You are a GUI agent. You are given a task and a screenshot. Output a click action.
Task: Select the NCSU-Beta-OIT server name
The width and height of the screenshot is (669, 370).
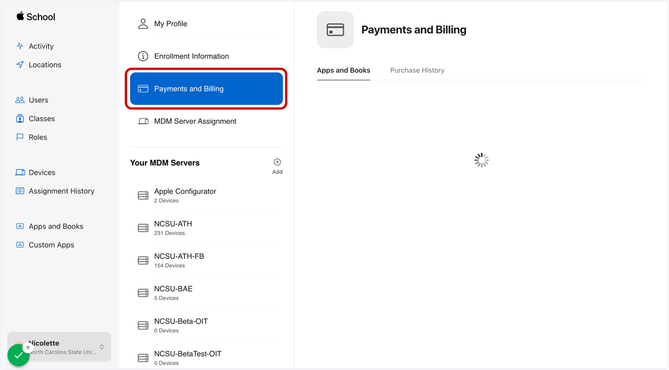181,322
